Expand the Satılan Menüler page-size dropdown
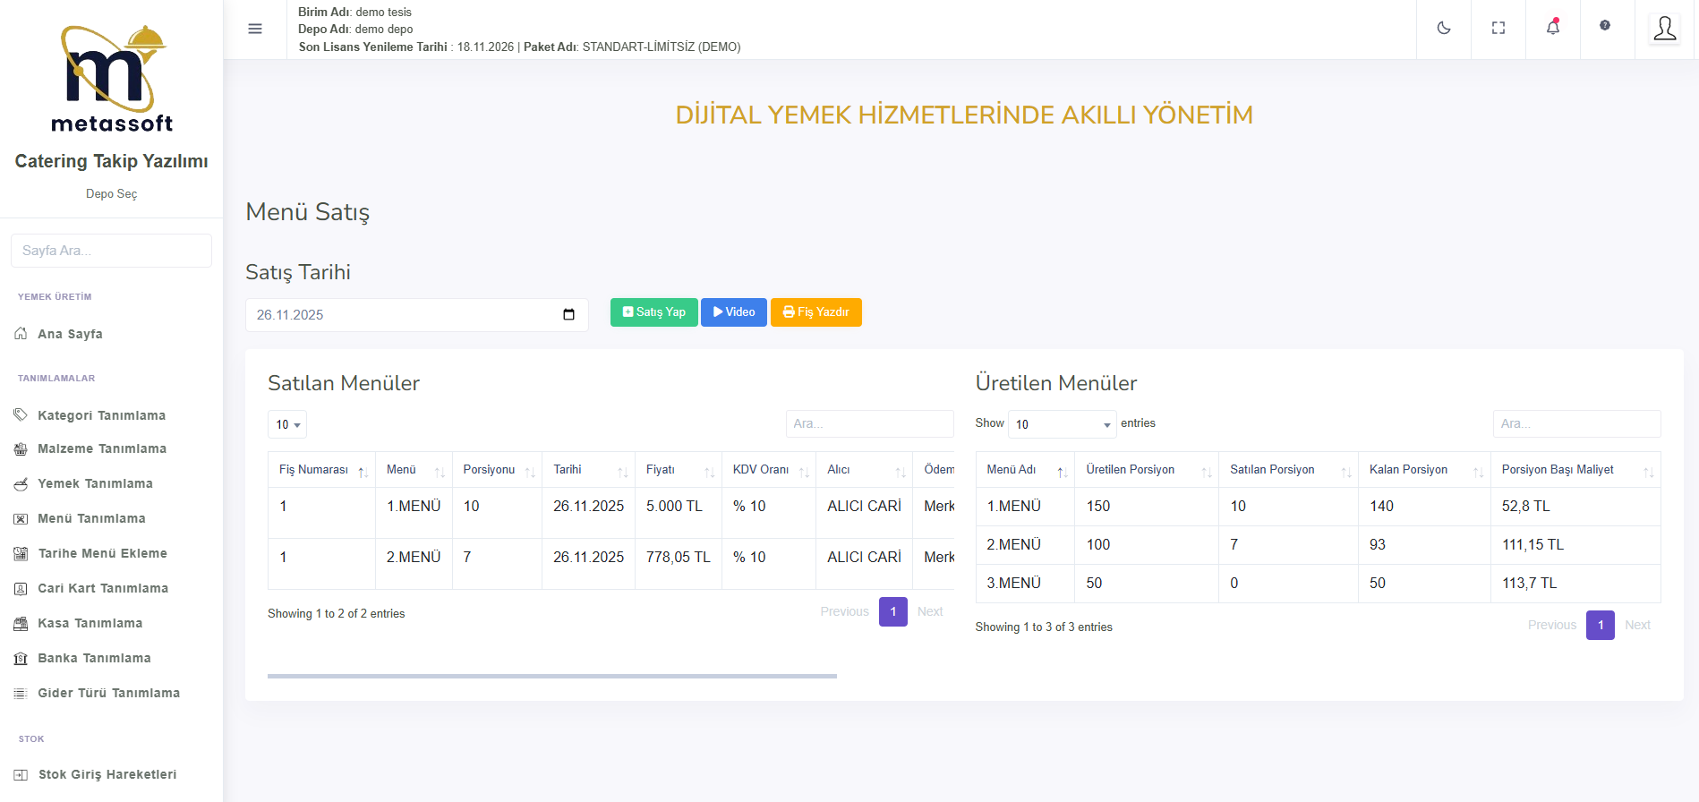The width and height of the screenshot is (1699, 802). pyautogui.click(x=287, y=424)
